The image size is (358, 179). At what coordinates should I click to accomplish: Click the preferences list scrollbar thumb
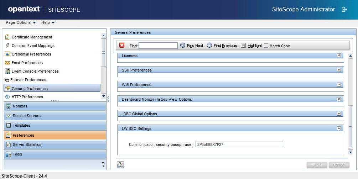tap(103, 52)
